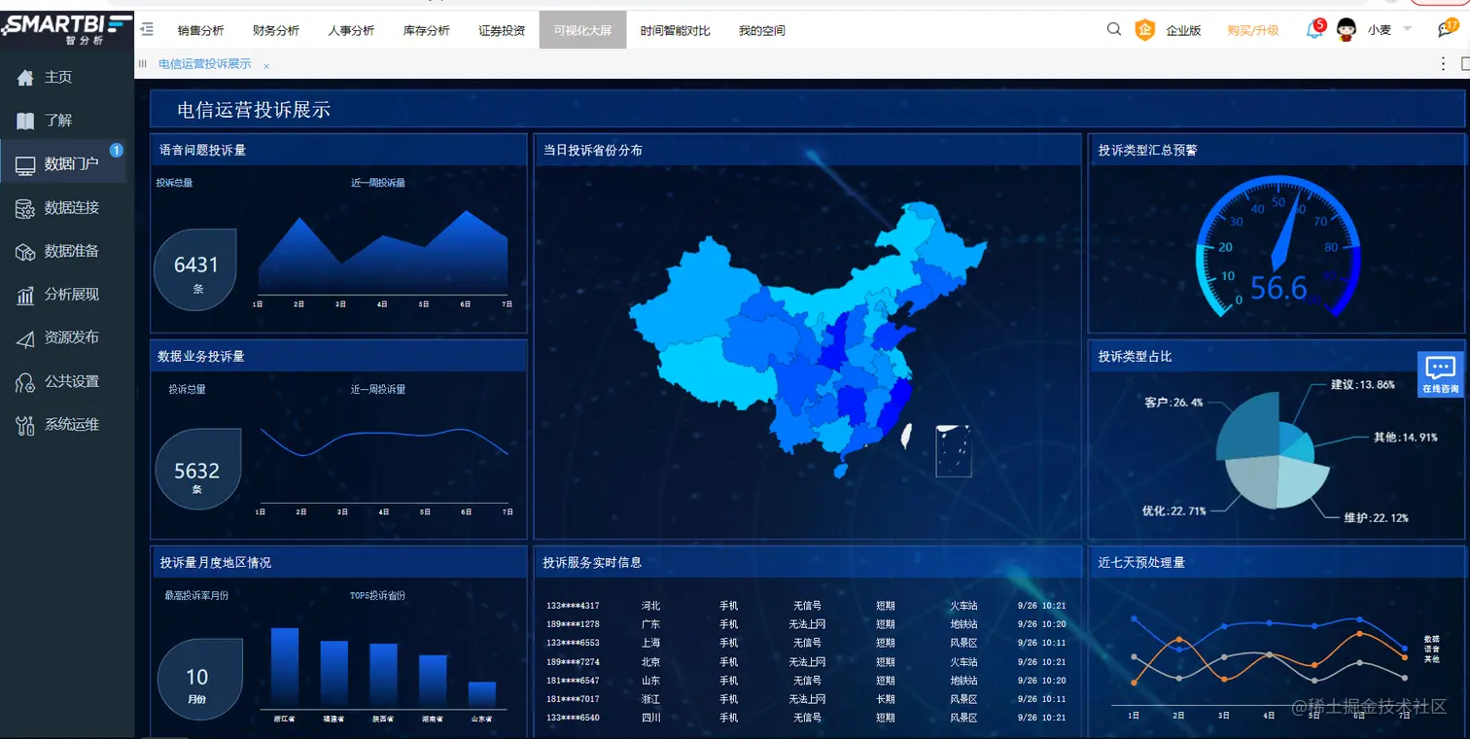This screenshot has height=739, width=1470.
Task: Switch to the 可视化大屏 menu item
Action: 581,30
